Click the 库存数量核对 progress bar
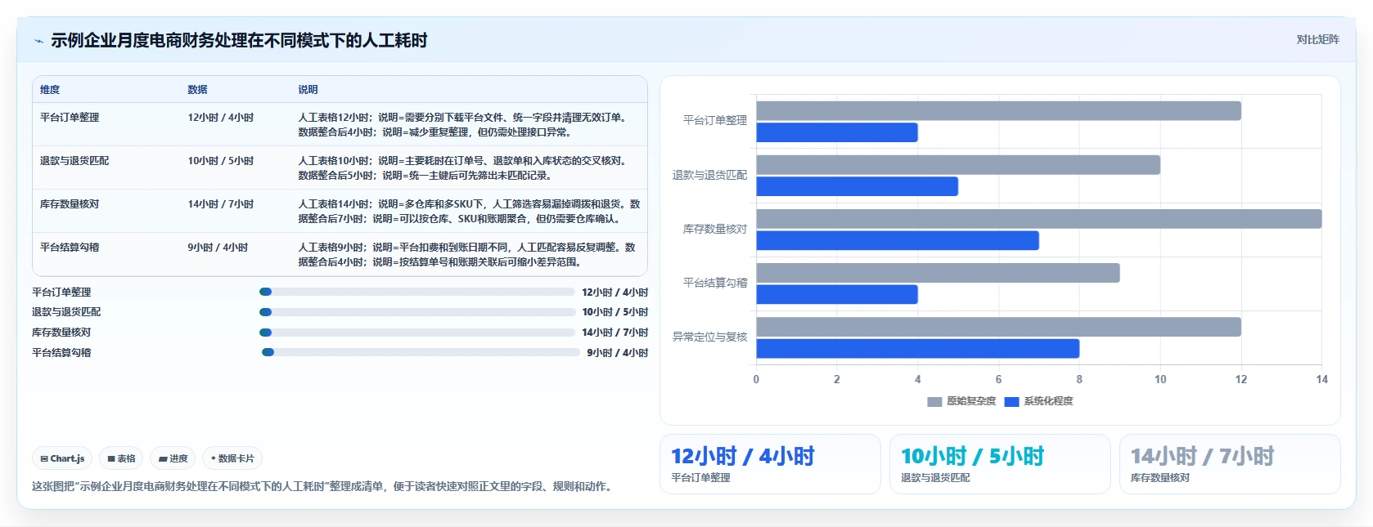The width and height of the screenshot is (1373, 527). click(417, 333)
